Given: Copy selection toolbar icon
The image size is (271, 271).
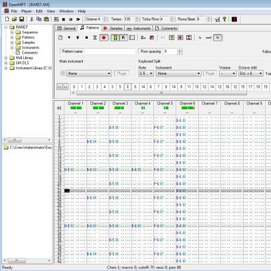Looking at the screenshot, I should (x=39, y=19).
